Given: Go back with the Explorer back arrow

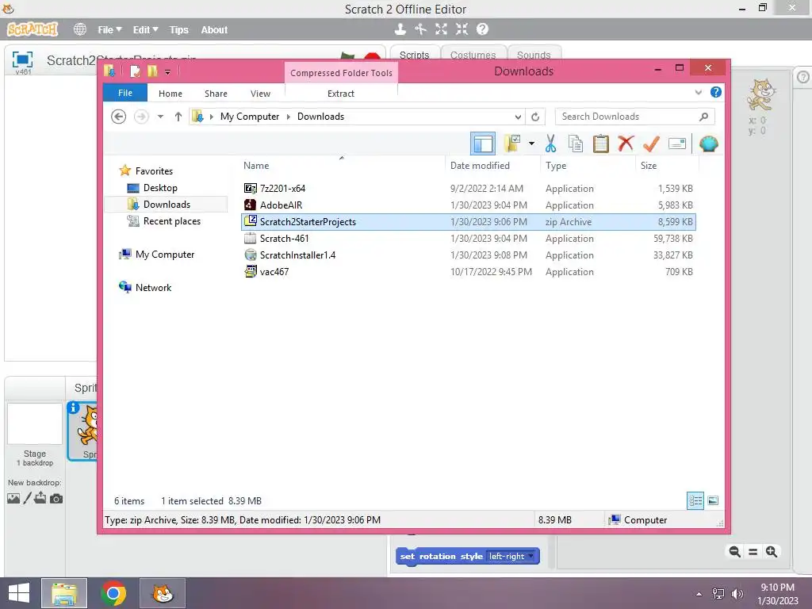Looking at the screenshot, I should [119, 117].
